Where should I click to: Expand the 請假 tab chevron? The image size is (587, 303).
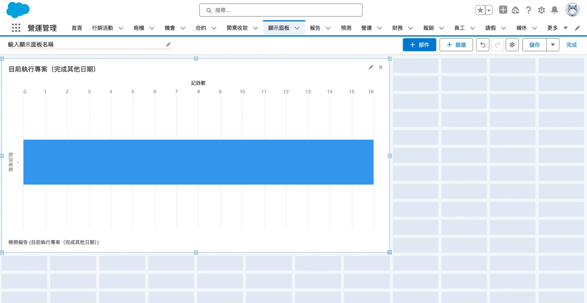(x=503, y=28)
